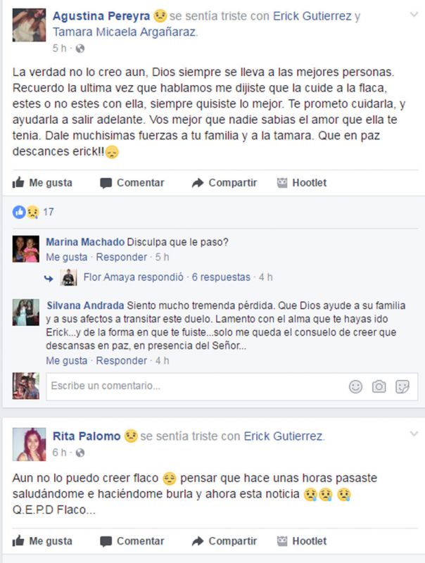Viewport: 425px width, 563px height.
Task: Click the globe privacy icon on Agustina's post
Action: pos(80,49)
